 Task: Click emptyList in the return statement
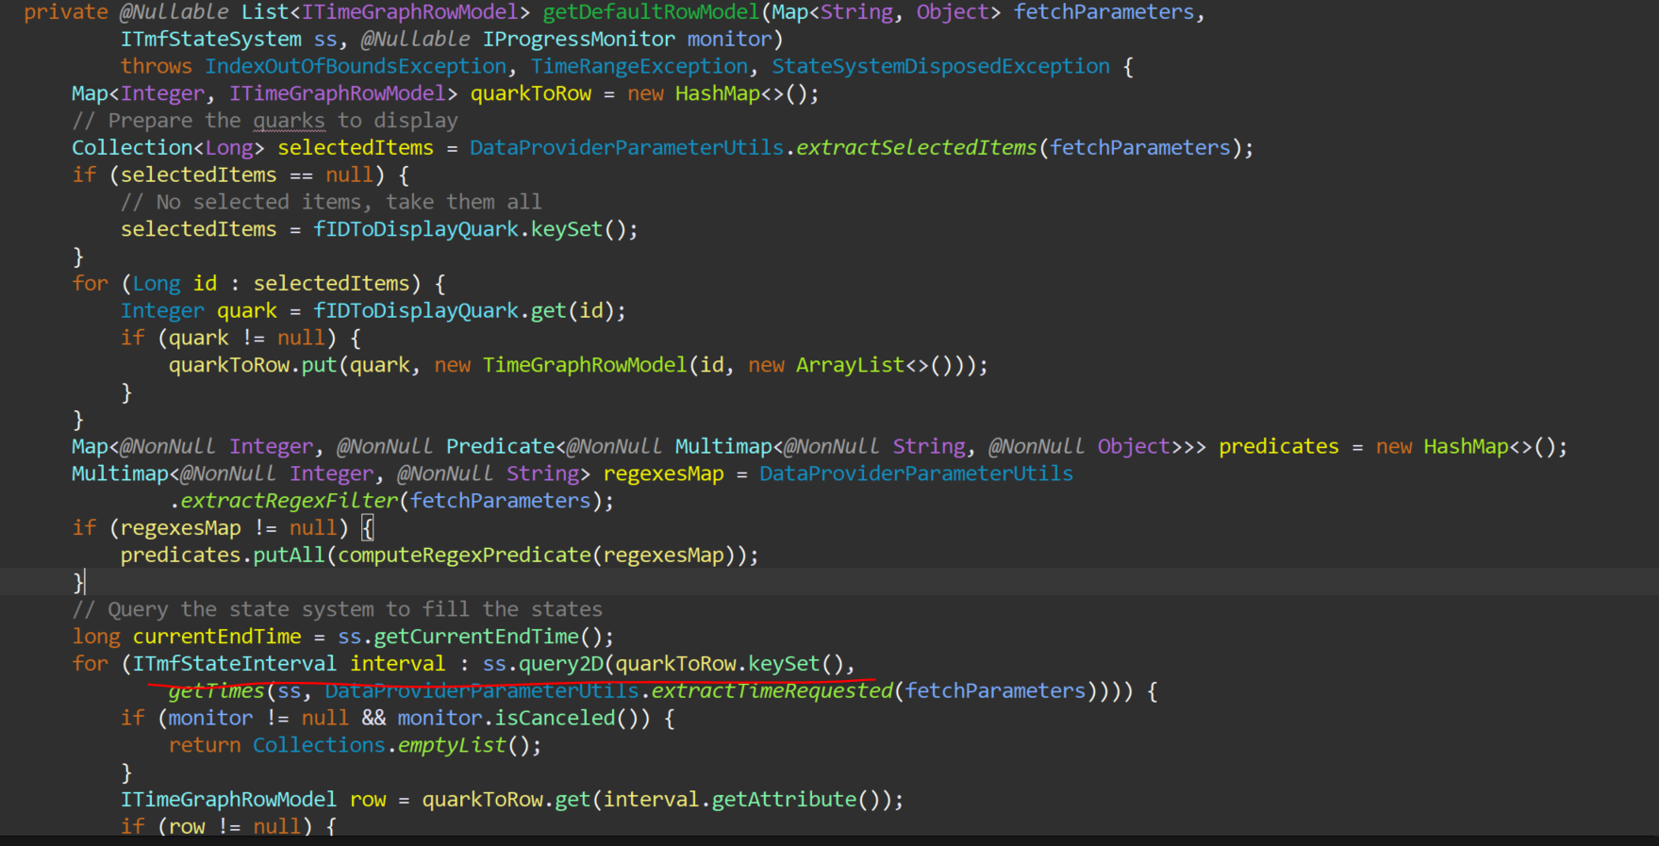click(x=452, y=745)
